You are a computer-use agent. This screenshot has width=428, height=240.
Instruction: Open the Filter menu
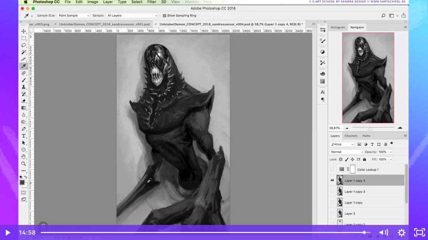click(x=152, y=2)
